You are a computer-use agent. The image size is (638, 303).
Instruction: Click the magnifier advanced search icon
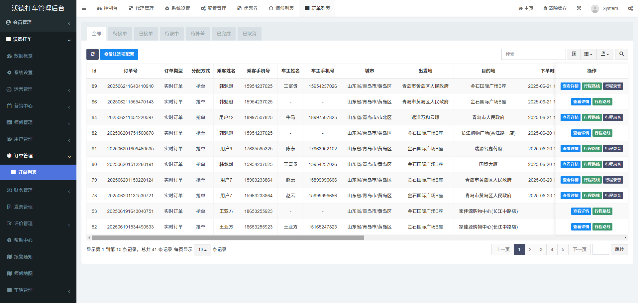pyautogui.click(x=621, y=54)
